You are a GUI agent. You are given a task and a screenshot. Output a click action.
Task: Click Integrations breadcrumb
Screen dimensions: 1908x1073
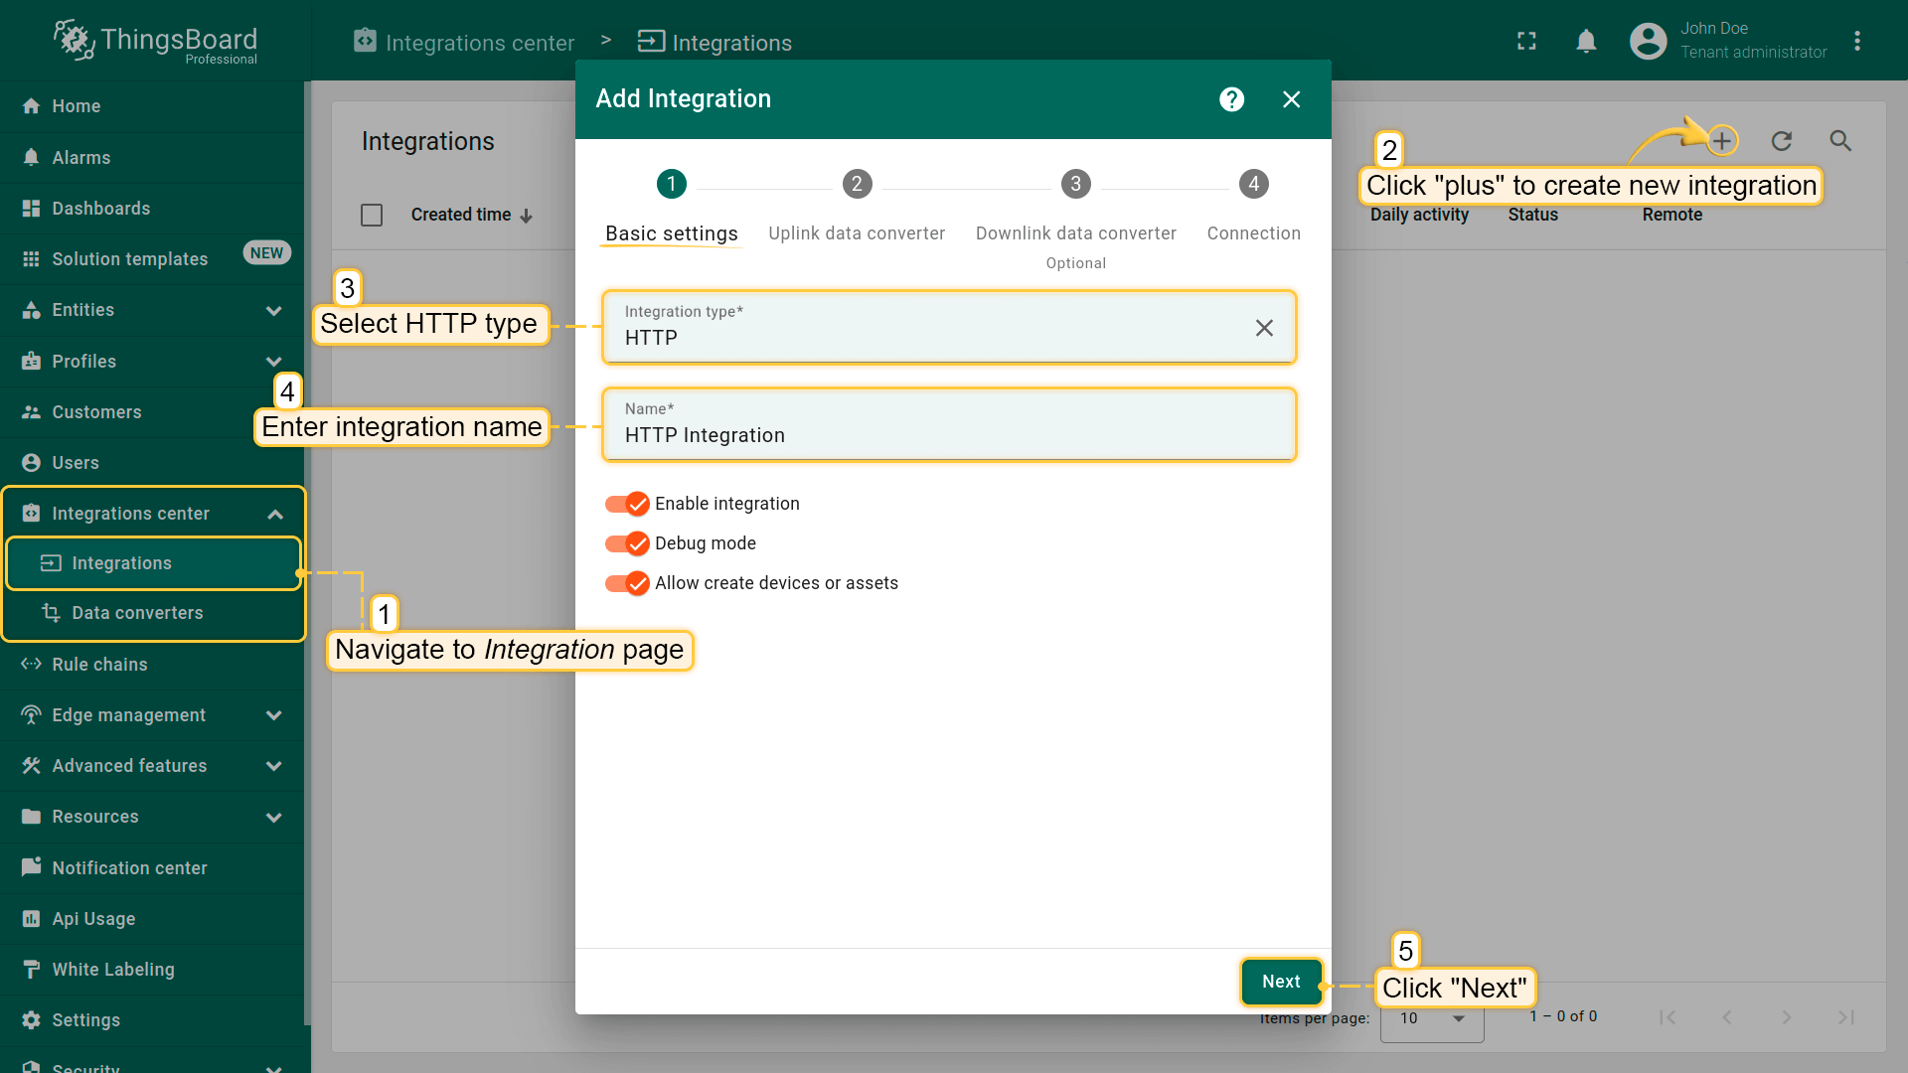[715, 42]
